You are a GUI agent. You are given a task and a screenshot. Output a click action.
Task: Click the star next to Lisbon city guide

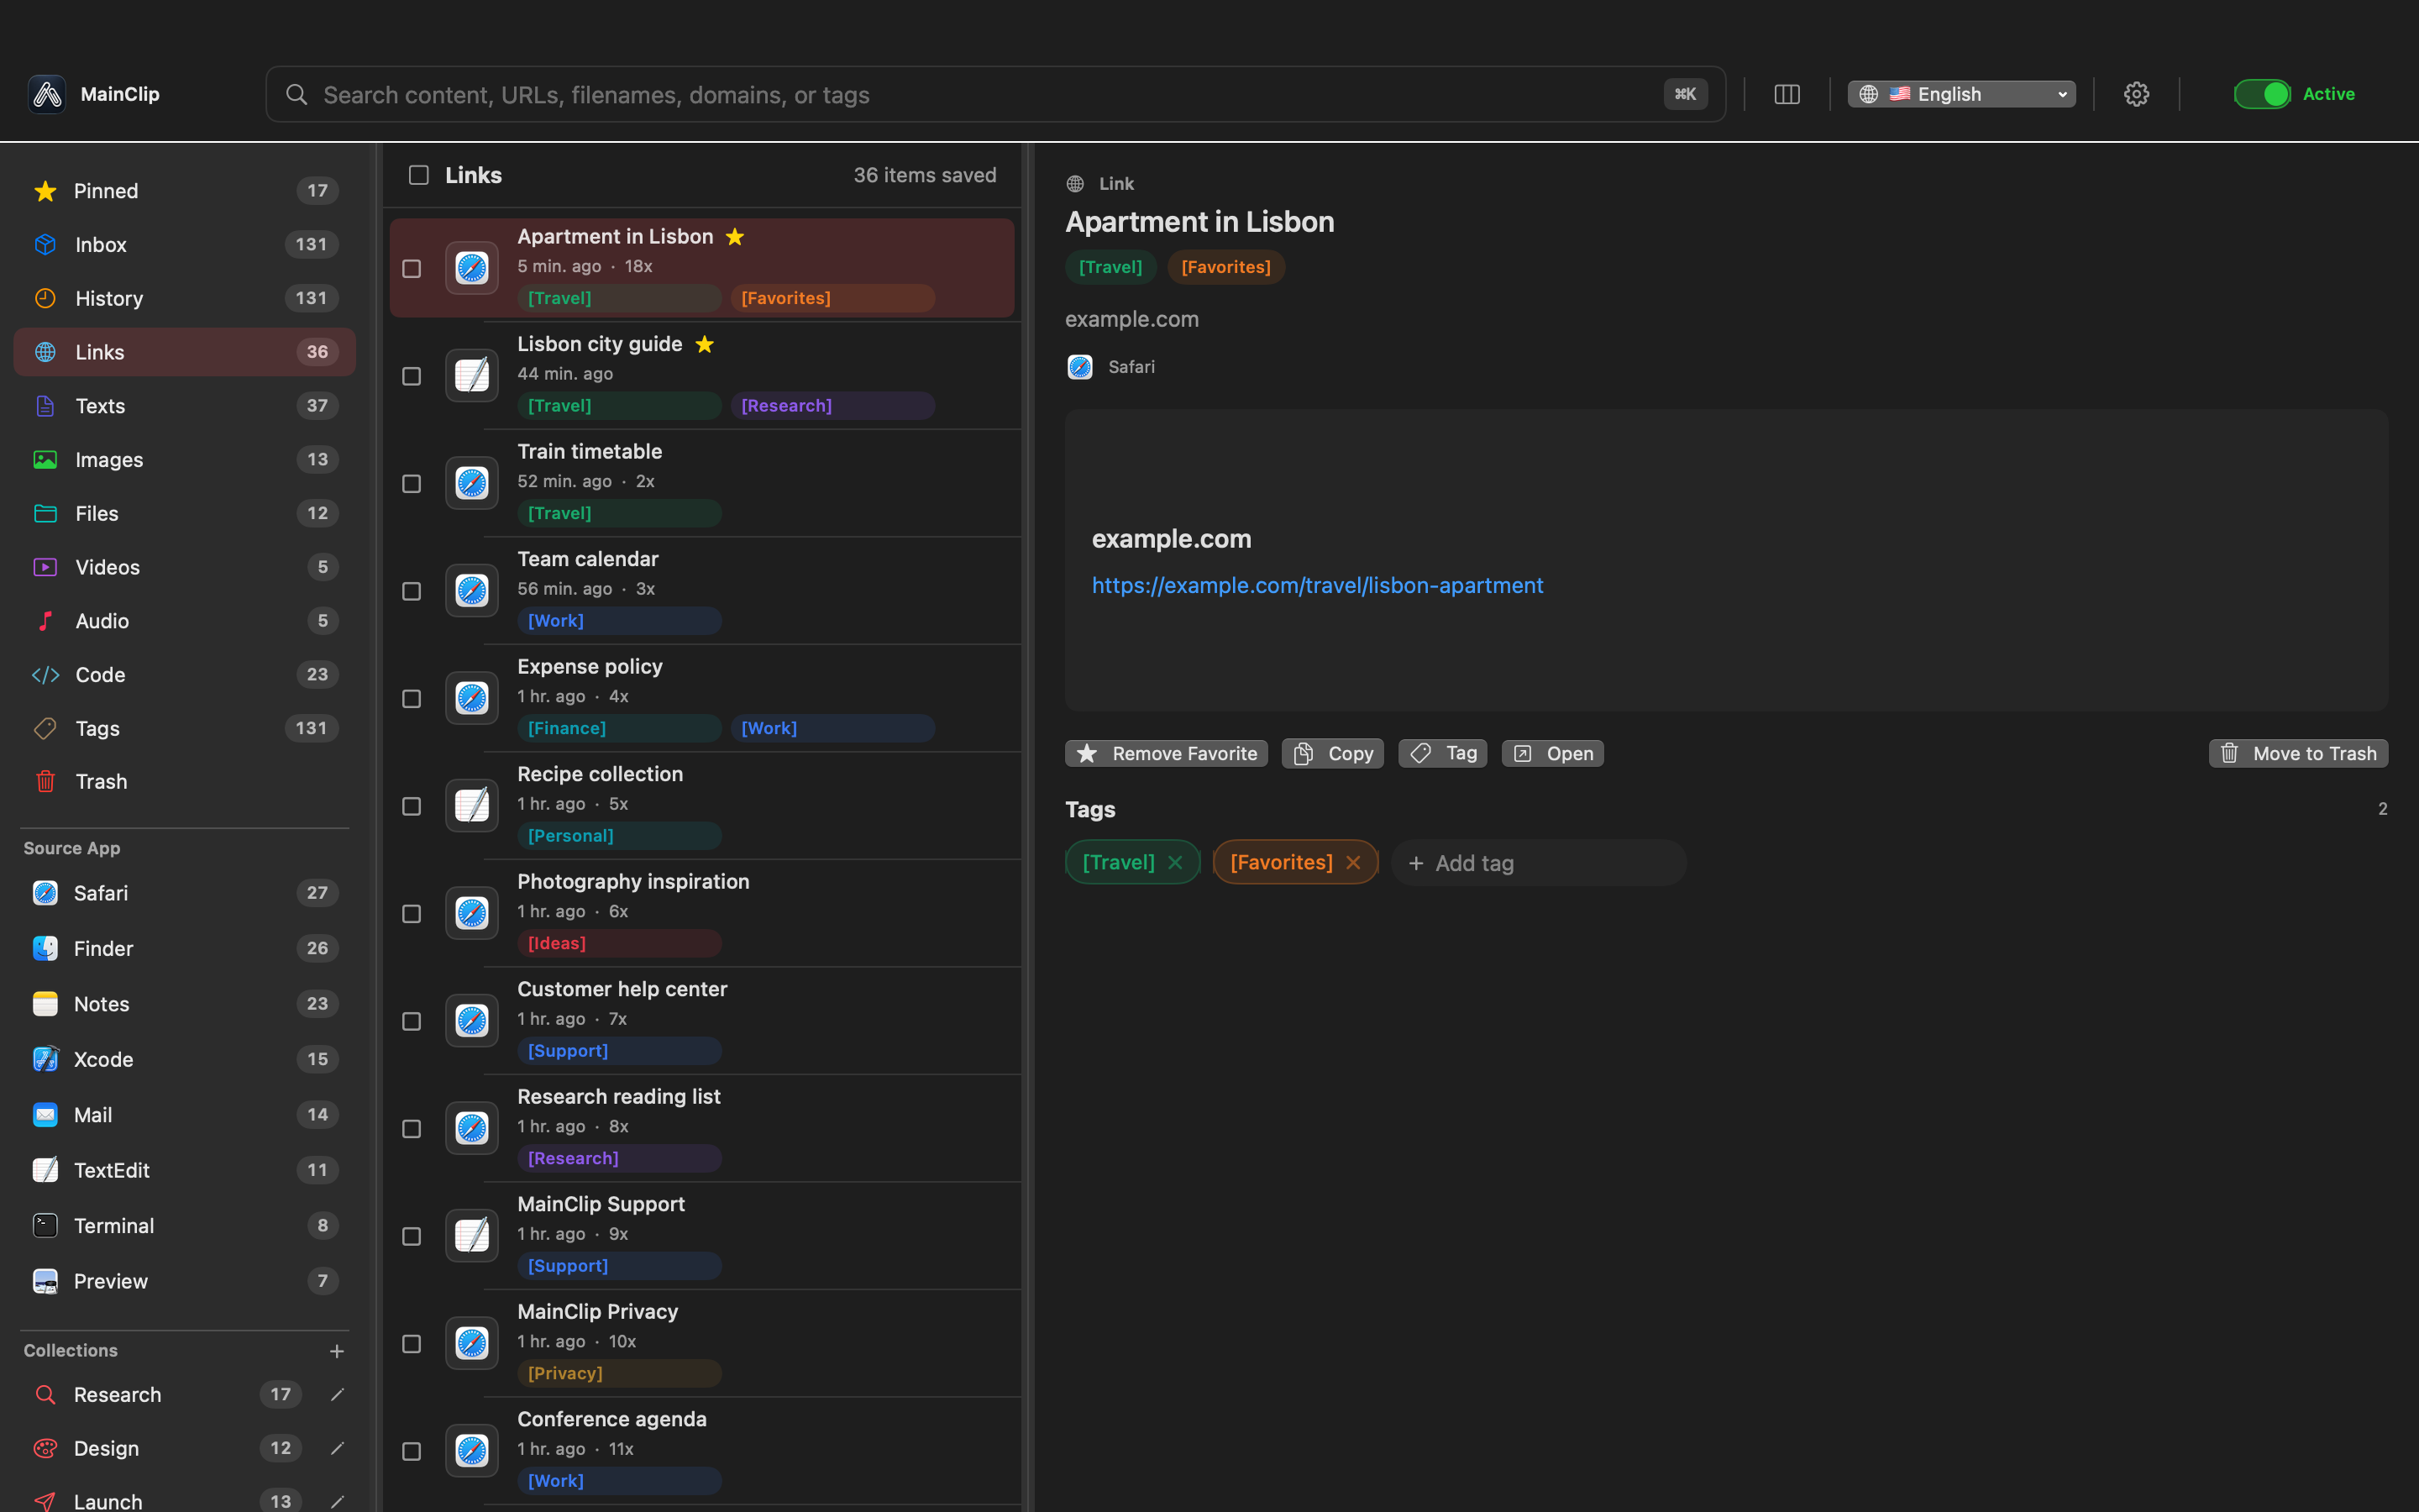(705, 344)
